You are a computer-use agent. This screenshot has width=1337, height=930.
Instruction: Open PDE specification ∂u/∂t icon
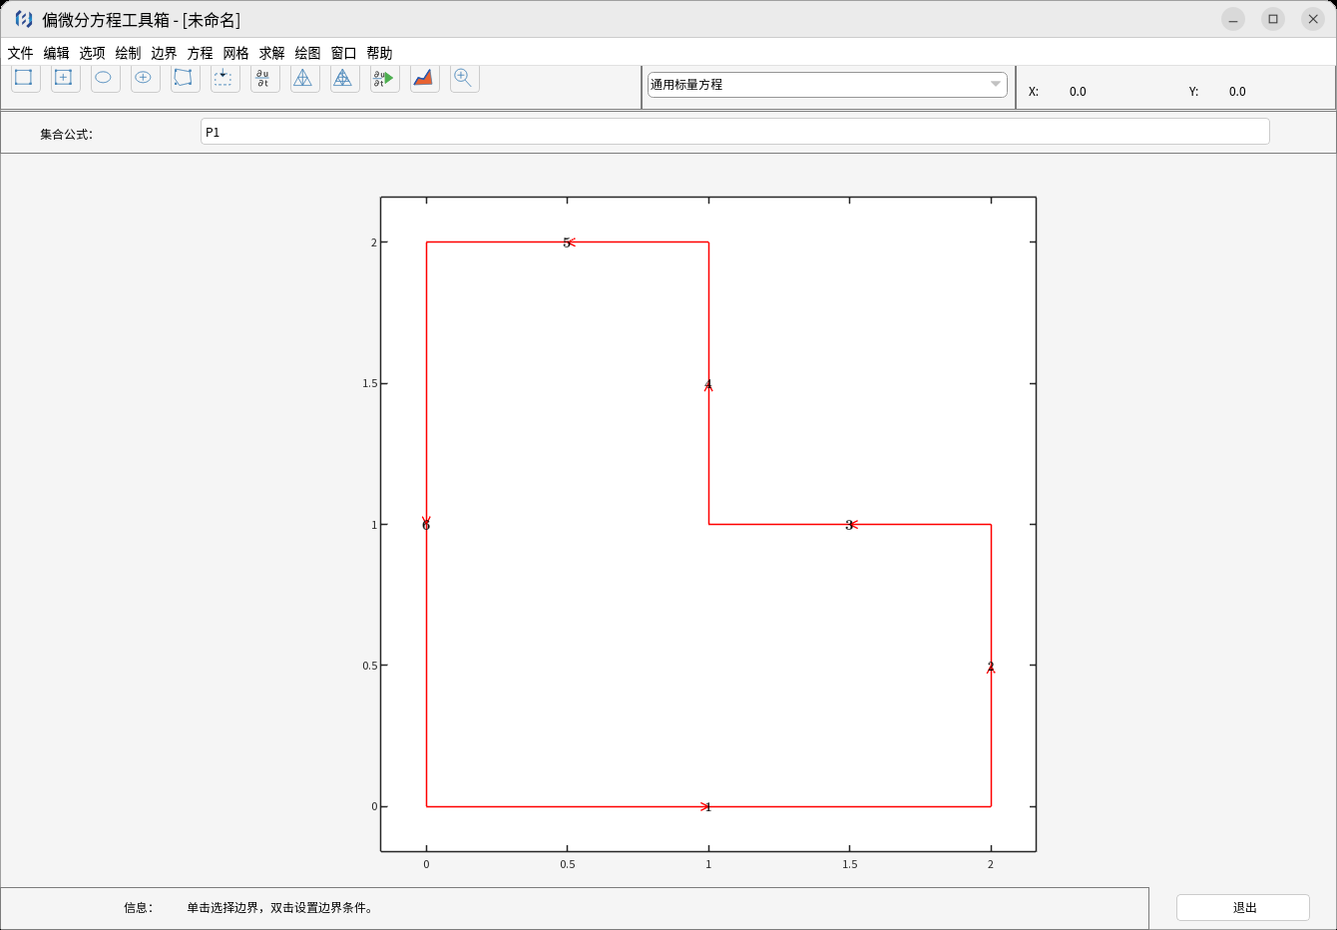click(x=264, y=78)
